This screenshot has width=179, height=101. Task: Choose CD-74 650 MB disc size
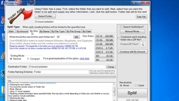click(x=104, y=36)
